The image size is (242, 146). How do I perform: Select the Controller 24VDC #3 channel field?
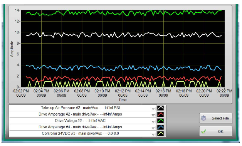coord(82,134)
